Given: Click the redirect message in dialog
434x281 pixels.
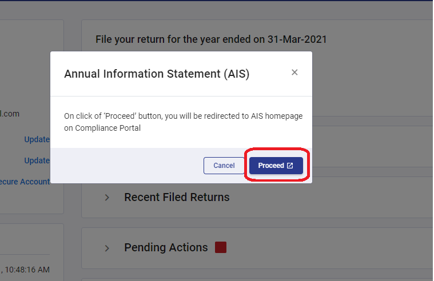Looking at the screenshot, I should point(183,116).
